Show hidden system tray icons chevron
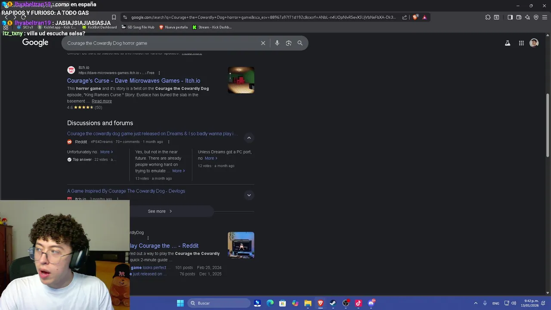551x310 pixels. 476,303
